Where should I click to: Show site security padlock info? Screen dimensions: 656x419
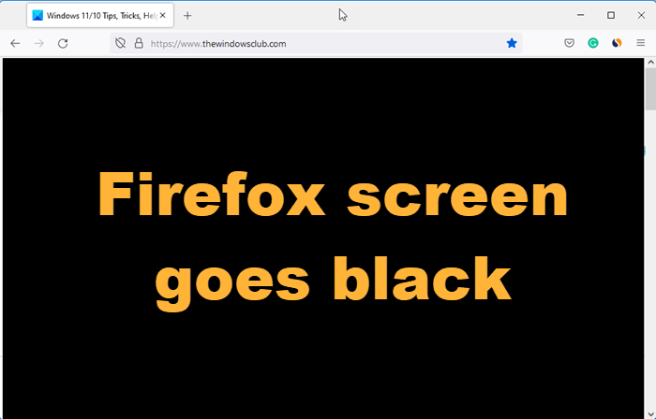139,43
